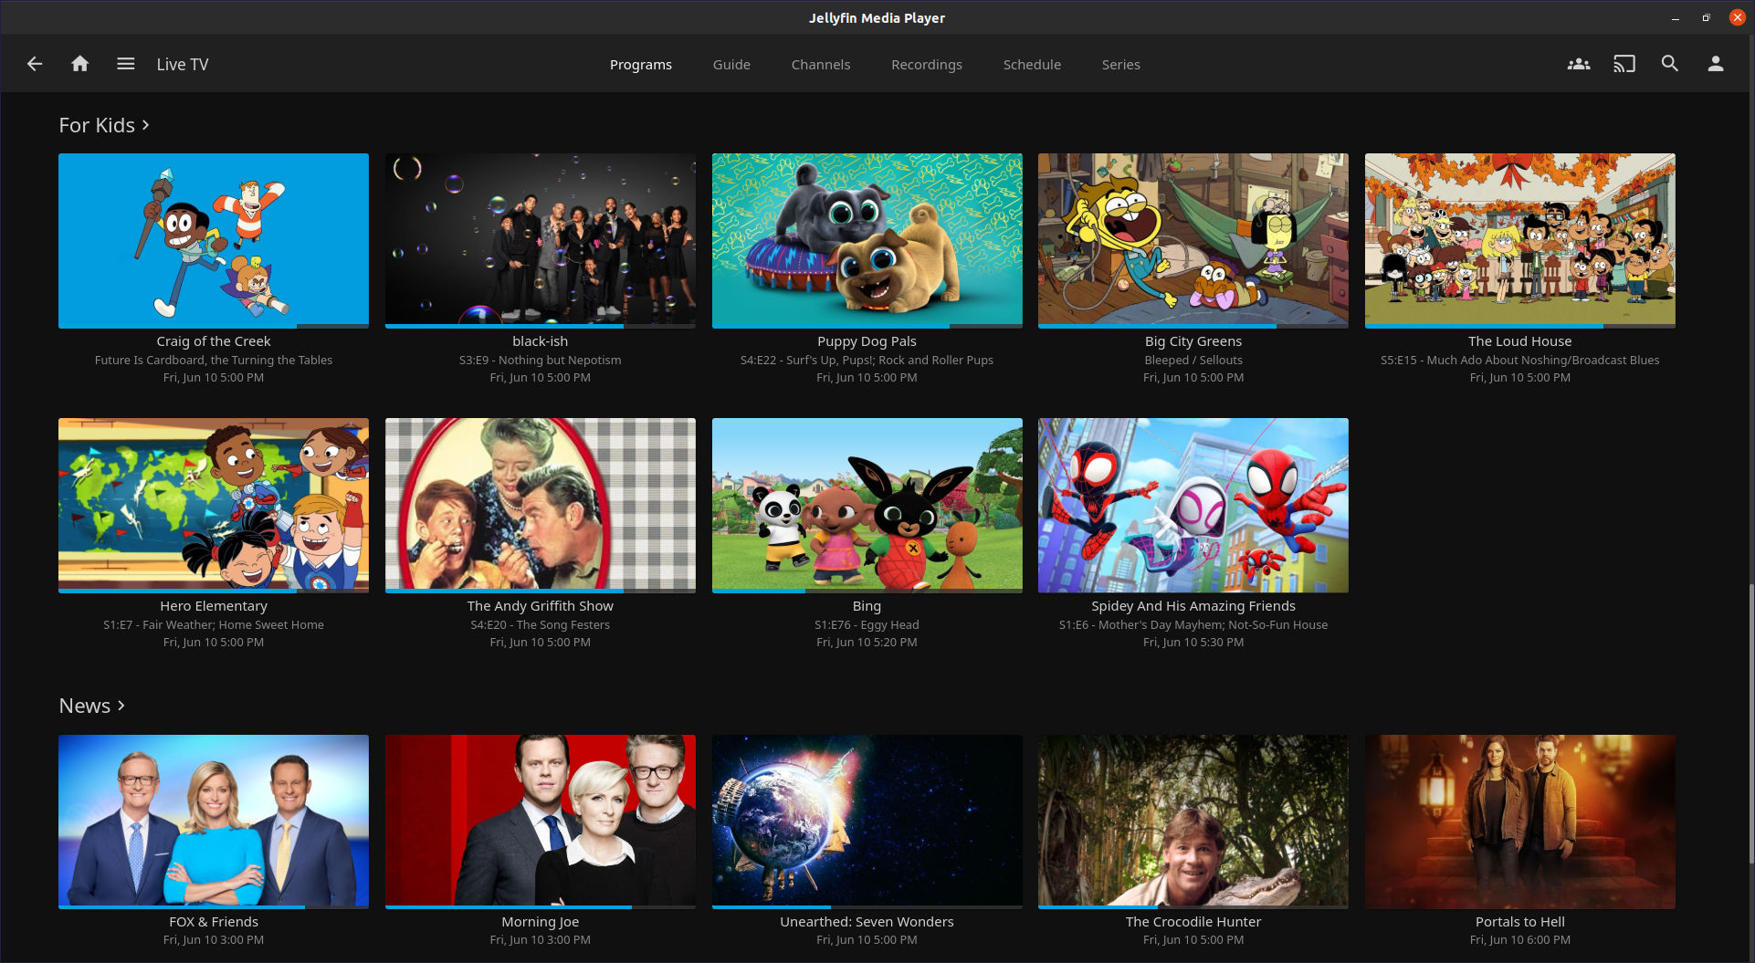Switch to the Guide tab

(731, 64)
